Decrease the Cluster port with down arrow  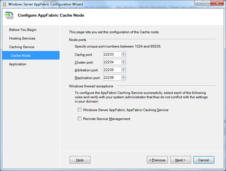[x=123, y=63]
